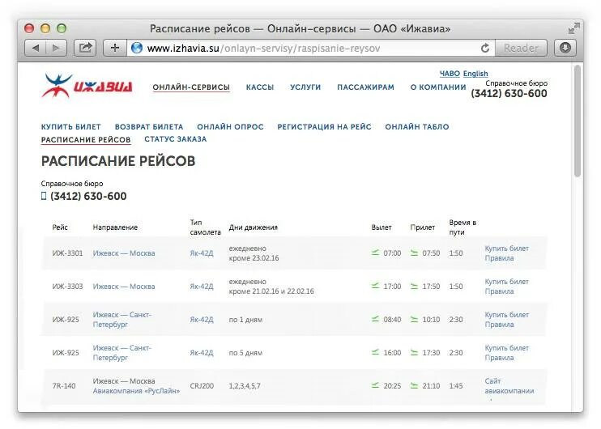The width and height of the screenshot is (601, 429).
Task: Click arrival plane icon for 07:50
Action: coord(415,253)
